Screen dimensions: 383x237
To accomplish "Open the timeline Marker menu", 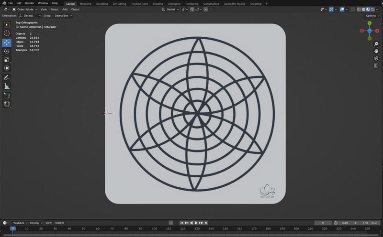I will 59,223.
